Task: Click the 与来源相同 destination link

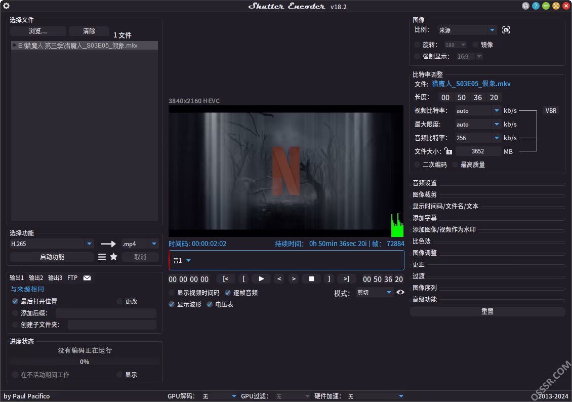Action: click(x=27, y=289)
